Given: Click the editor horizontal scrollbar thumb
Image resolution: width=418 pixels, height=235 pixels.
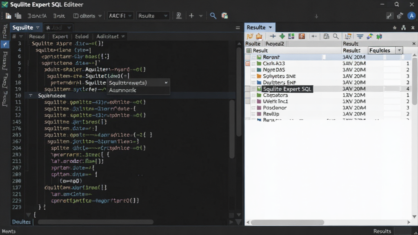Looking at the screenshot, I should [x=96, y=222].
